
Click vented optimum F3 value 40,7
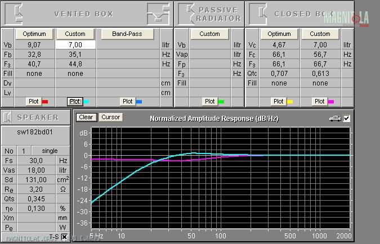click(34, 64)
